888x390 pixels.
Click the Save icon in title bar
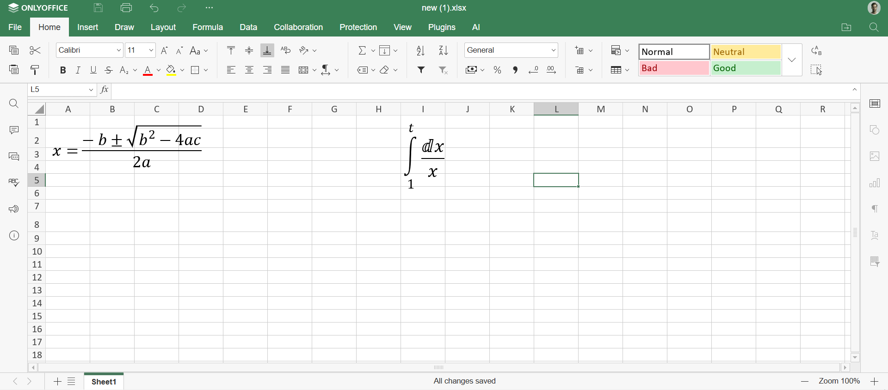click(x=98, y=8)
